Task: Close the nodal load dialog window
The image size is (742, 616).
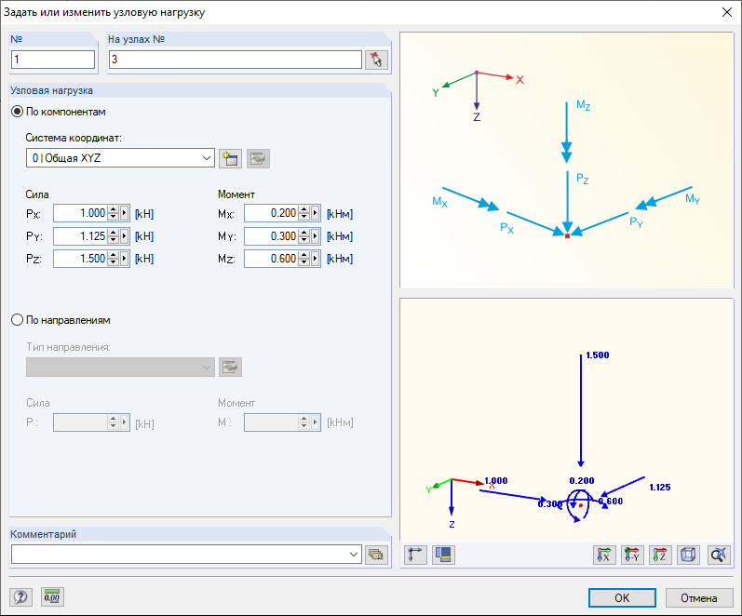Action: (727, 12)
